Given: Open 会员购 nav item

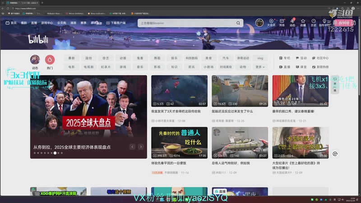Looking at the screenshot, I should (x=62, y=23).
